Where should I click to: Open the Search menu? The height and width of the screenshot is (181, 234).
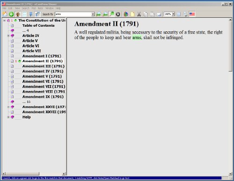click(25, 8)
